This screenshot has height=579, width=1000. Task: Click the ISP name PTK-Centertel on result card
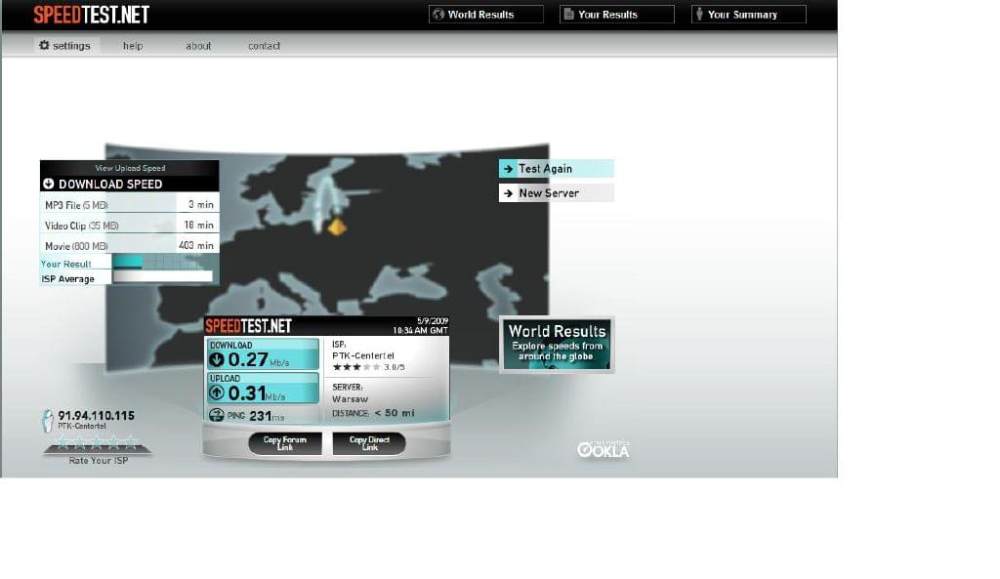(x=363, y=355)
